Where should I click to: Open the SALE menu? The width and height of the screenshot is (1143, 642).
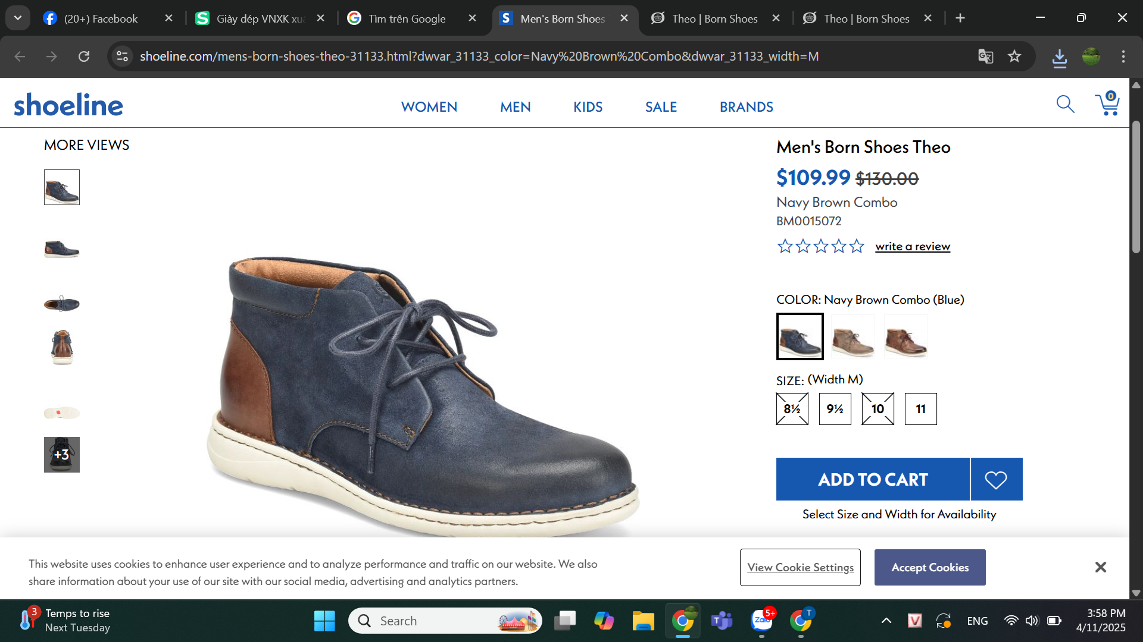coord(661,107)
